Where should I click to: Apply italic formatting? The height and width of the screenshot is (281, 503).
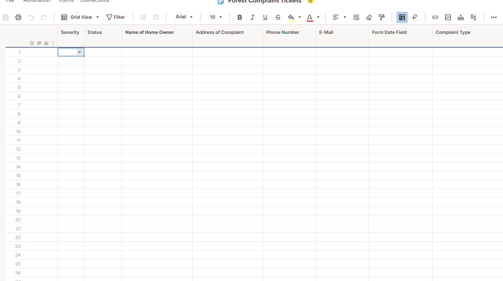pyautogui.click(x=253, y=17)
